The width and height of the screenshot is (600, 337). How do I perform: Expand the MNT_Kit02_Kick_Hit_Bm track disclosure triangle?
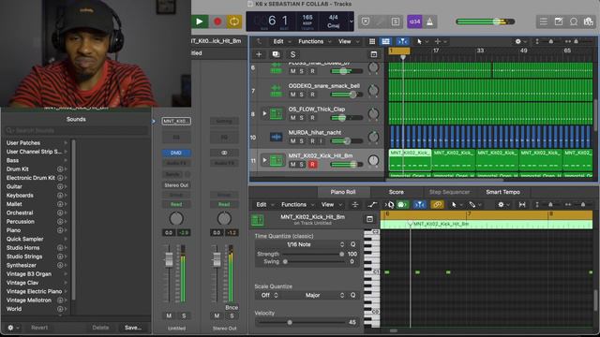(264, 160)
